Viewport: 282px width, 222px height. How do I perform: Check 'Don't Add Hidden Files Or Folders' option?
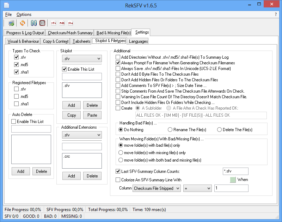[118, 80]
